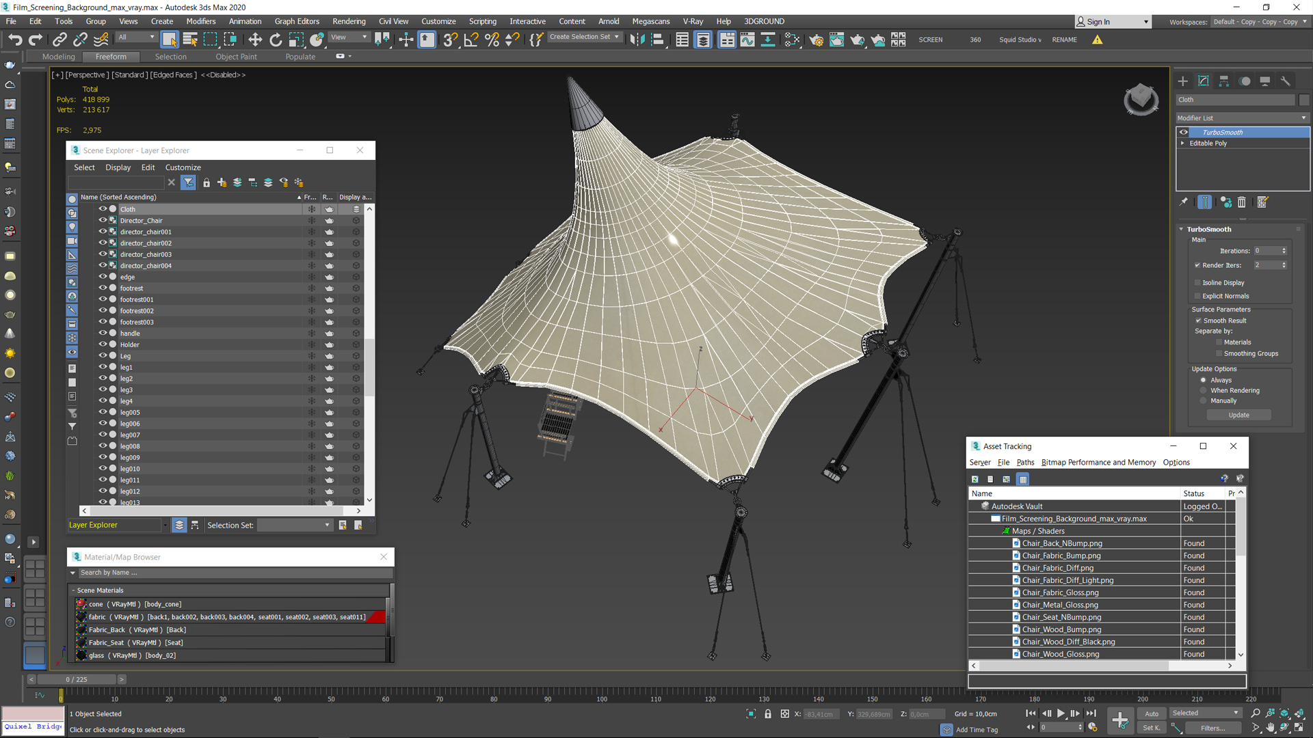Click the Cloth object color swatch

pos(1303,100)
